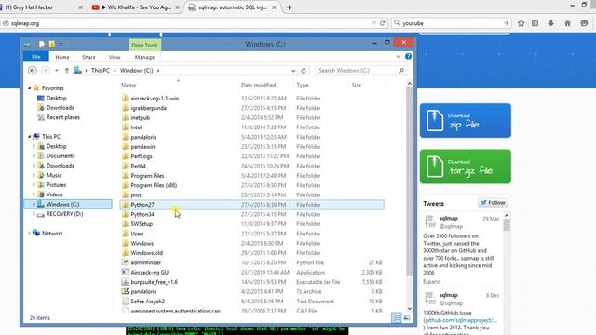Select the Windows.old folder row

coord(252,253)
